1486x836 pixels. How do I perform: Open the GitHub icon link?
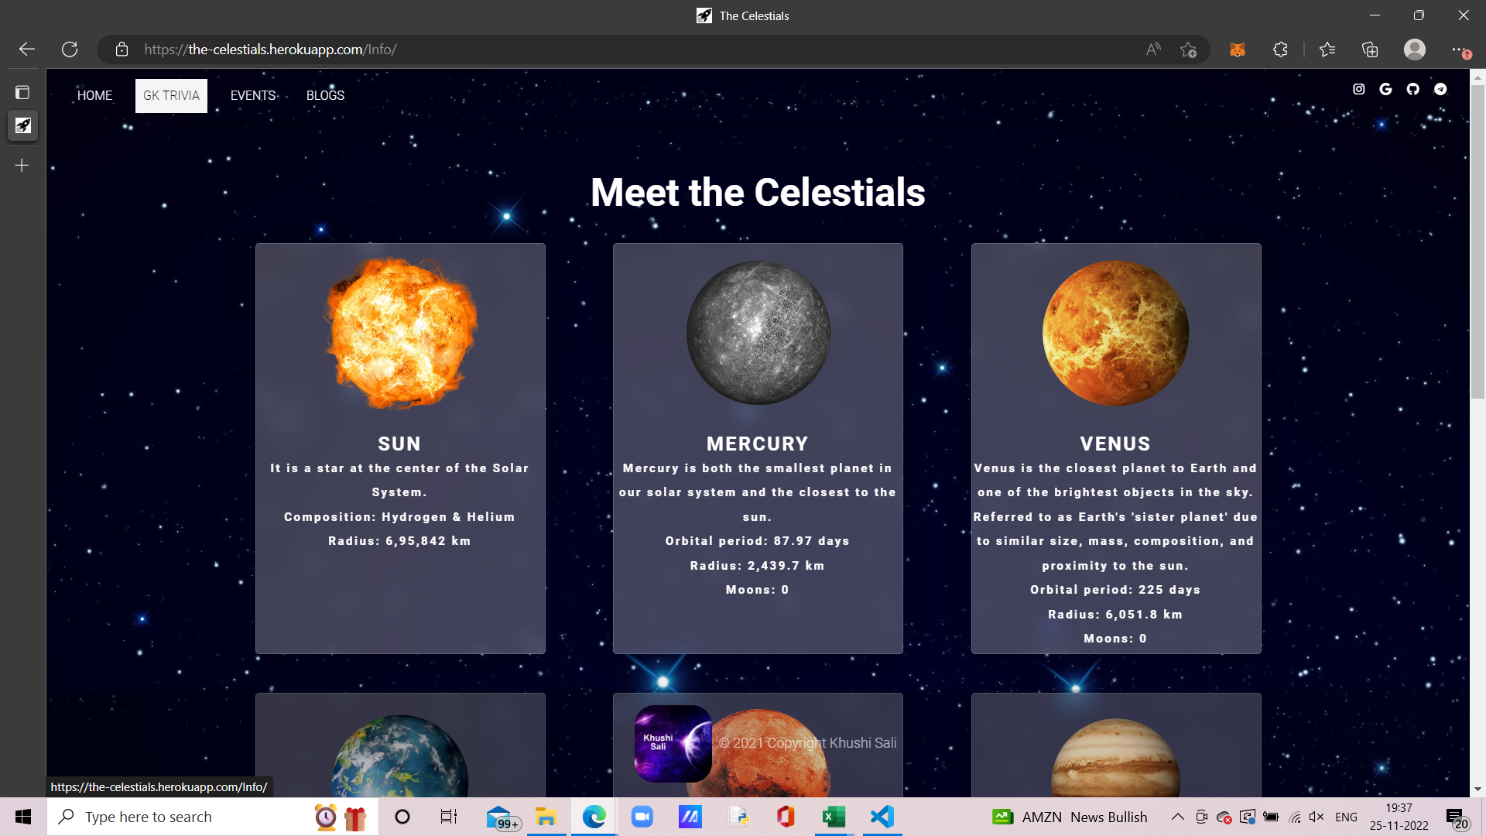[1413, 89]
